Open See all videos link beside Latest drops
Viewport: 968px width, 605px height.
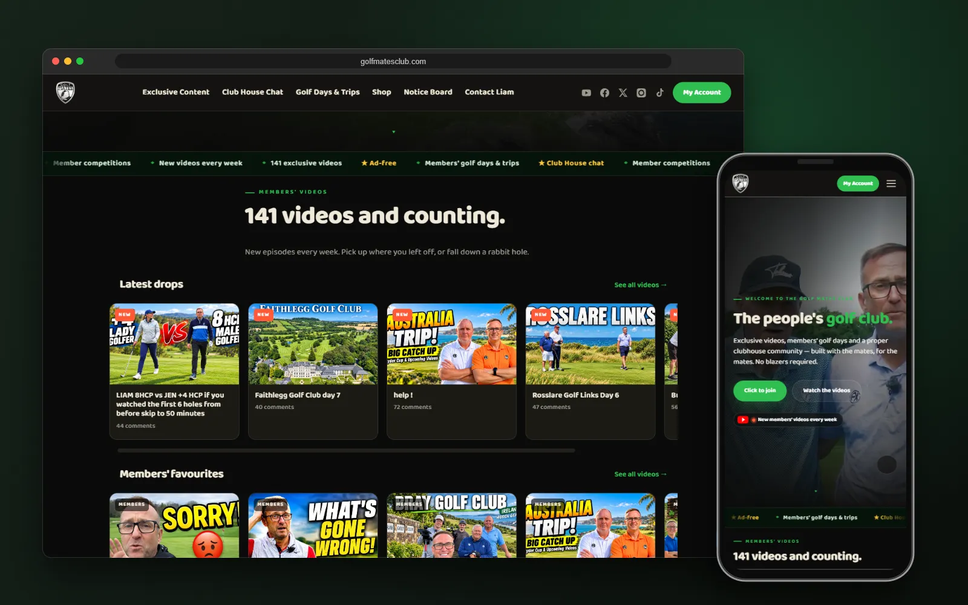click(x=640, y=285)
